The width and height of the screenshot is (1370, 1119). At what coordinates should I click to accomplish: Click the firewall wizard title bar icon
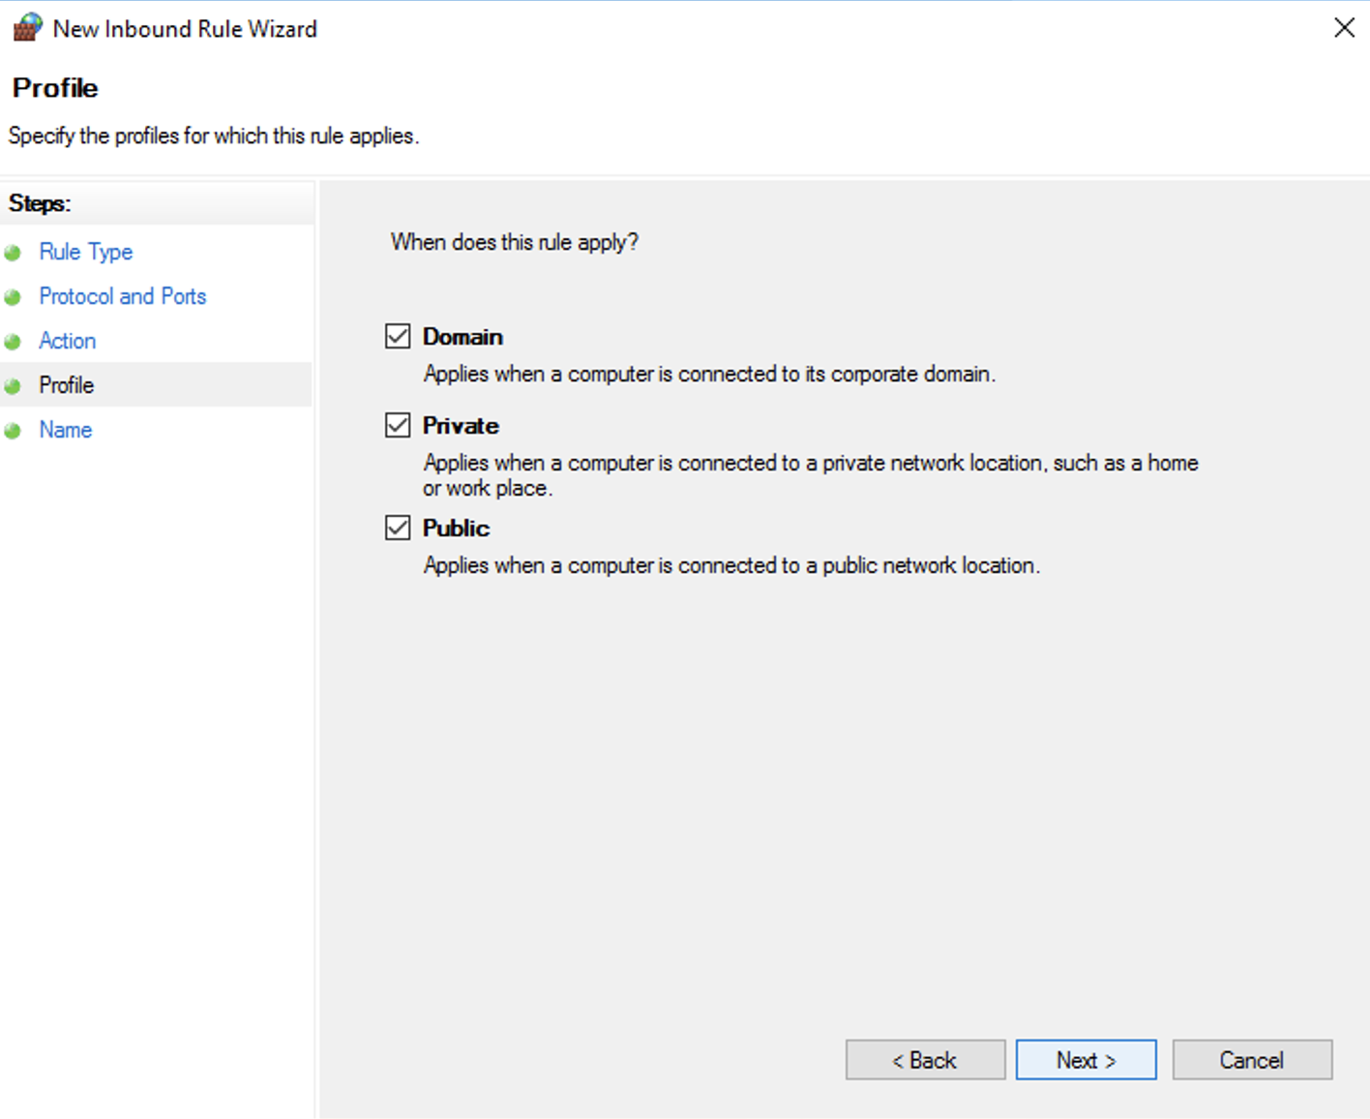[x=27, y=27]
